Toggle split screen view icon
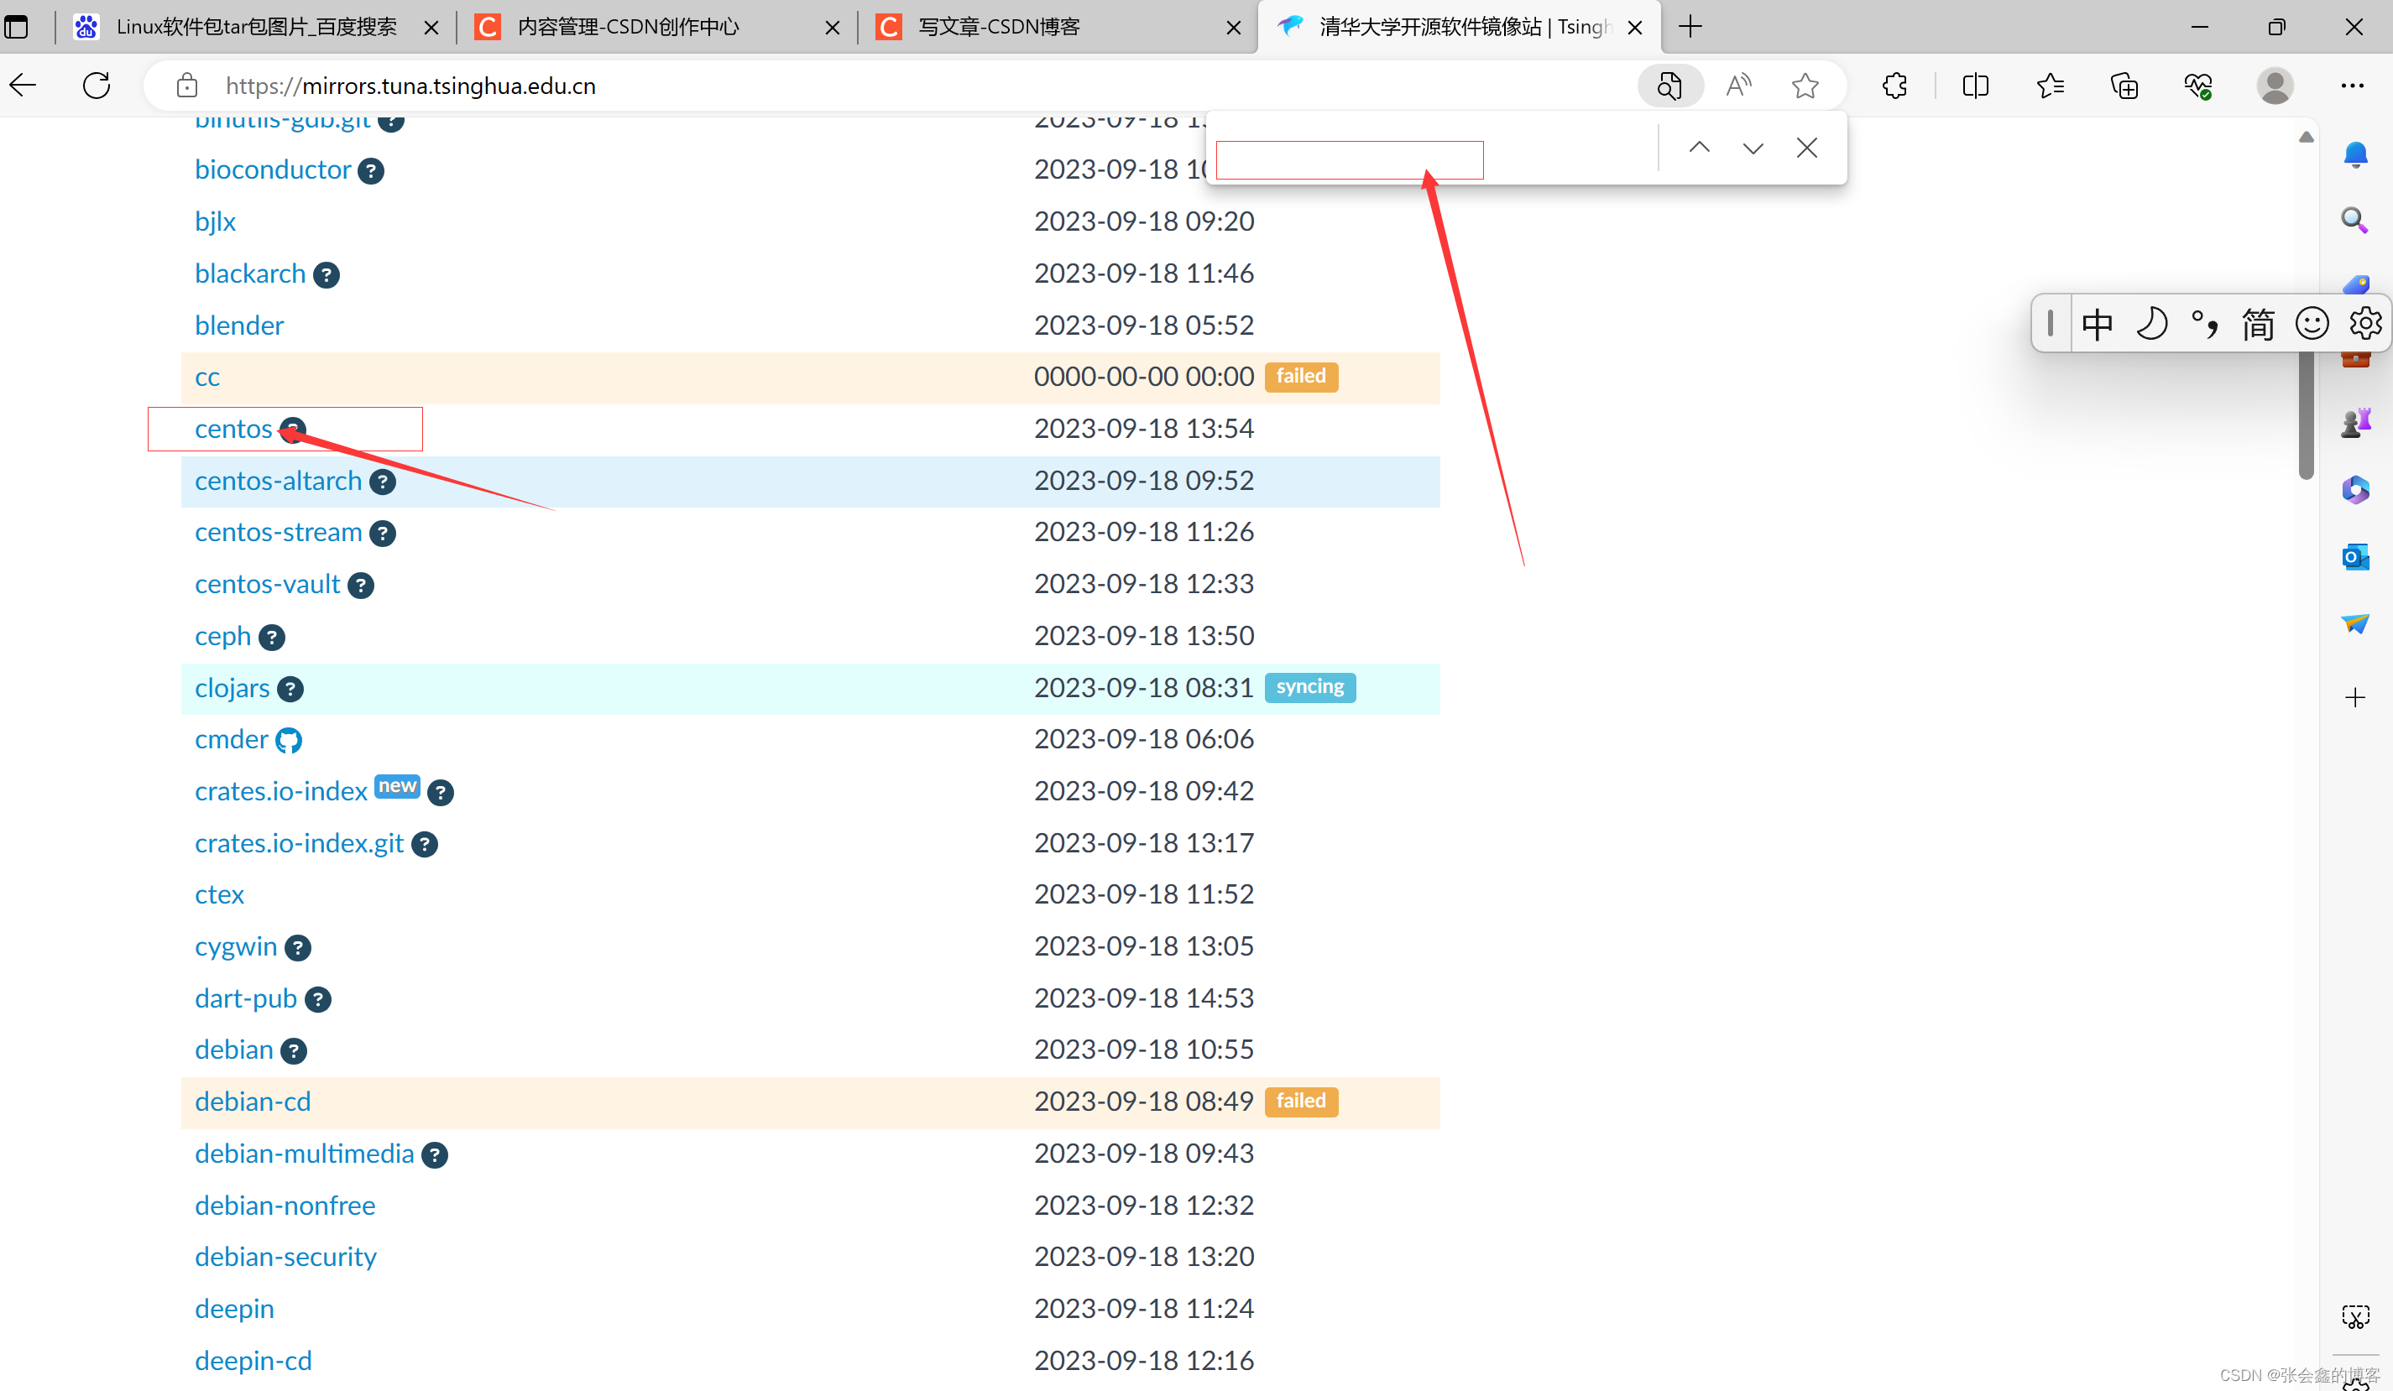This screenshot has width=2393, height=1391. tap(1975, 86)
